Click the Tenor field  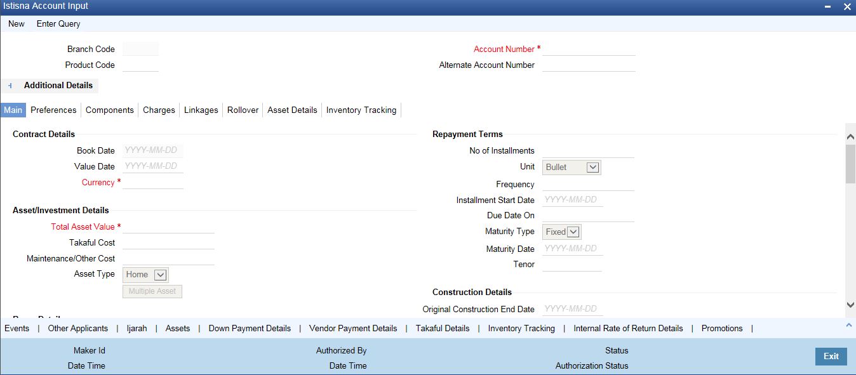tap(572, 265)
